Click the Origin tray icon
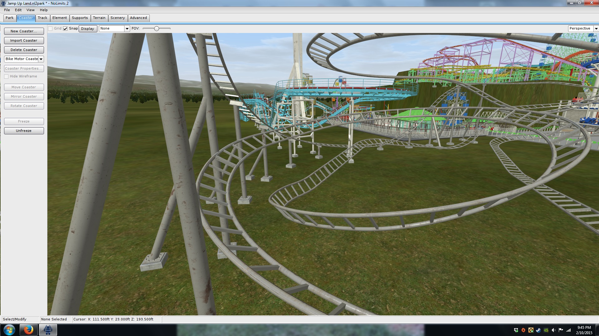The width and height of the screenshot is (599, 336). click(523, 330)
